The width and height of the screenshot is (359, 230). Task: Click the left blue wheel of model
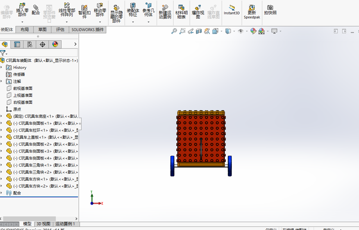click(x=173, y=166)
